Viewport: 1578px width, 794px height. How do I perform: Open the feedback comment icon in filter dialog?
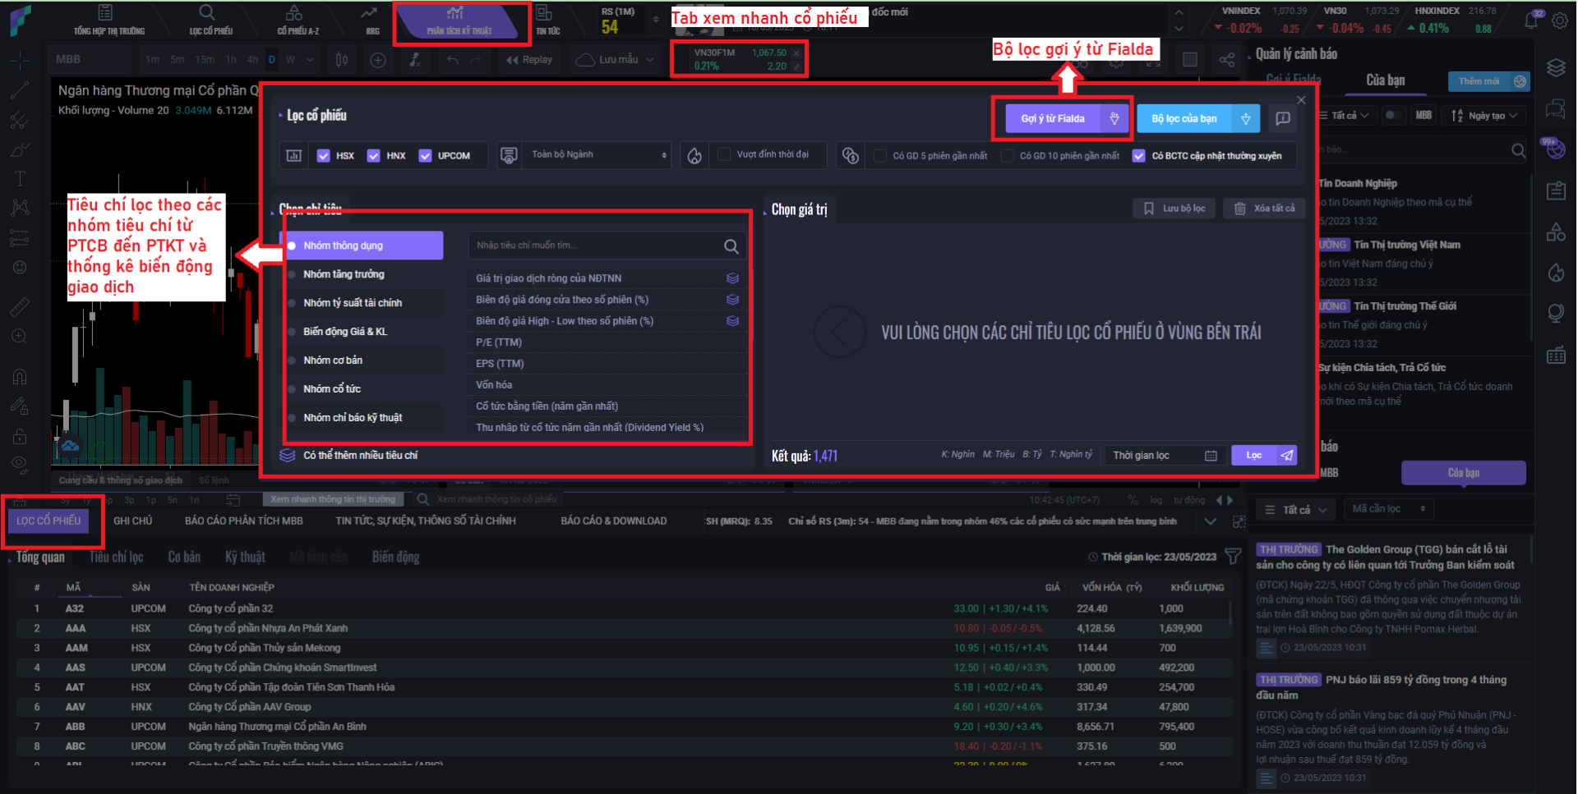[1282, 119]
